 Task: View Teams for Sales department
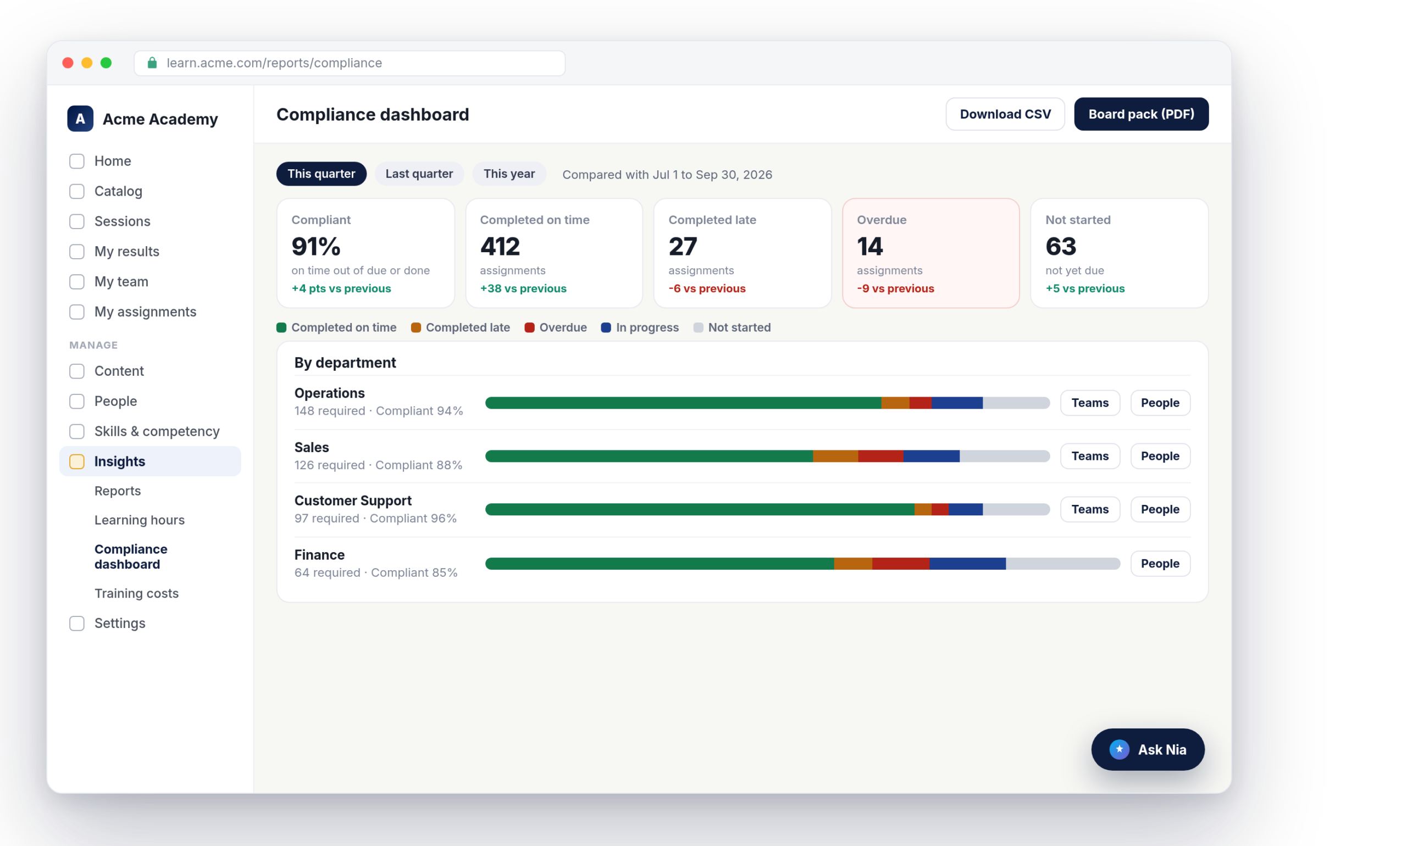[x=1090, y=456]
